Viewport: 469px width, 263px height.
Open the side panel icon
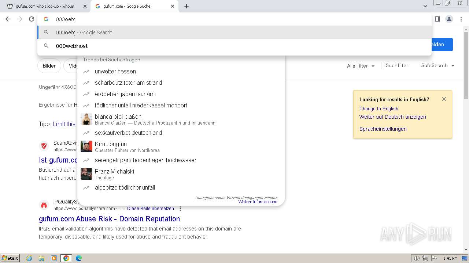437,19
